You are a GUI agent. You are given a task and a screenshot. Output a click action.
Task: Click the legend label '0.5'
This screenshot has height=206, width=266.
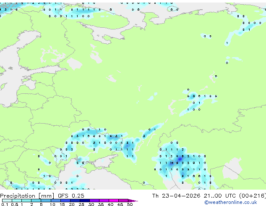coord(15,204)
